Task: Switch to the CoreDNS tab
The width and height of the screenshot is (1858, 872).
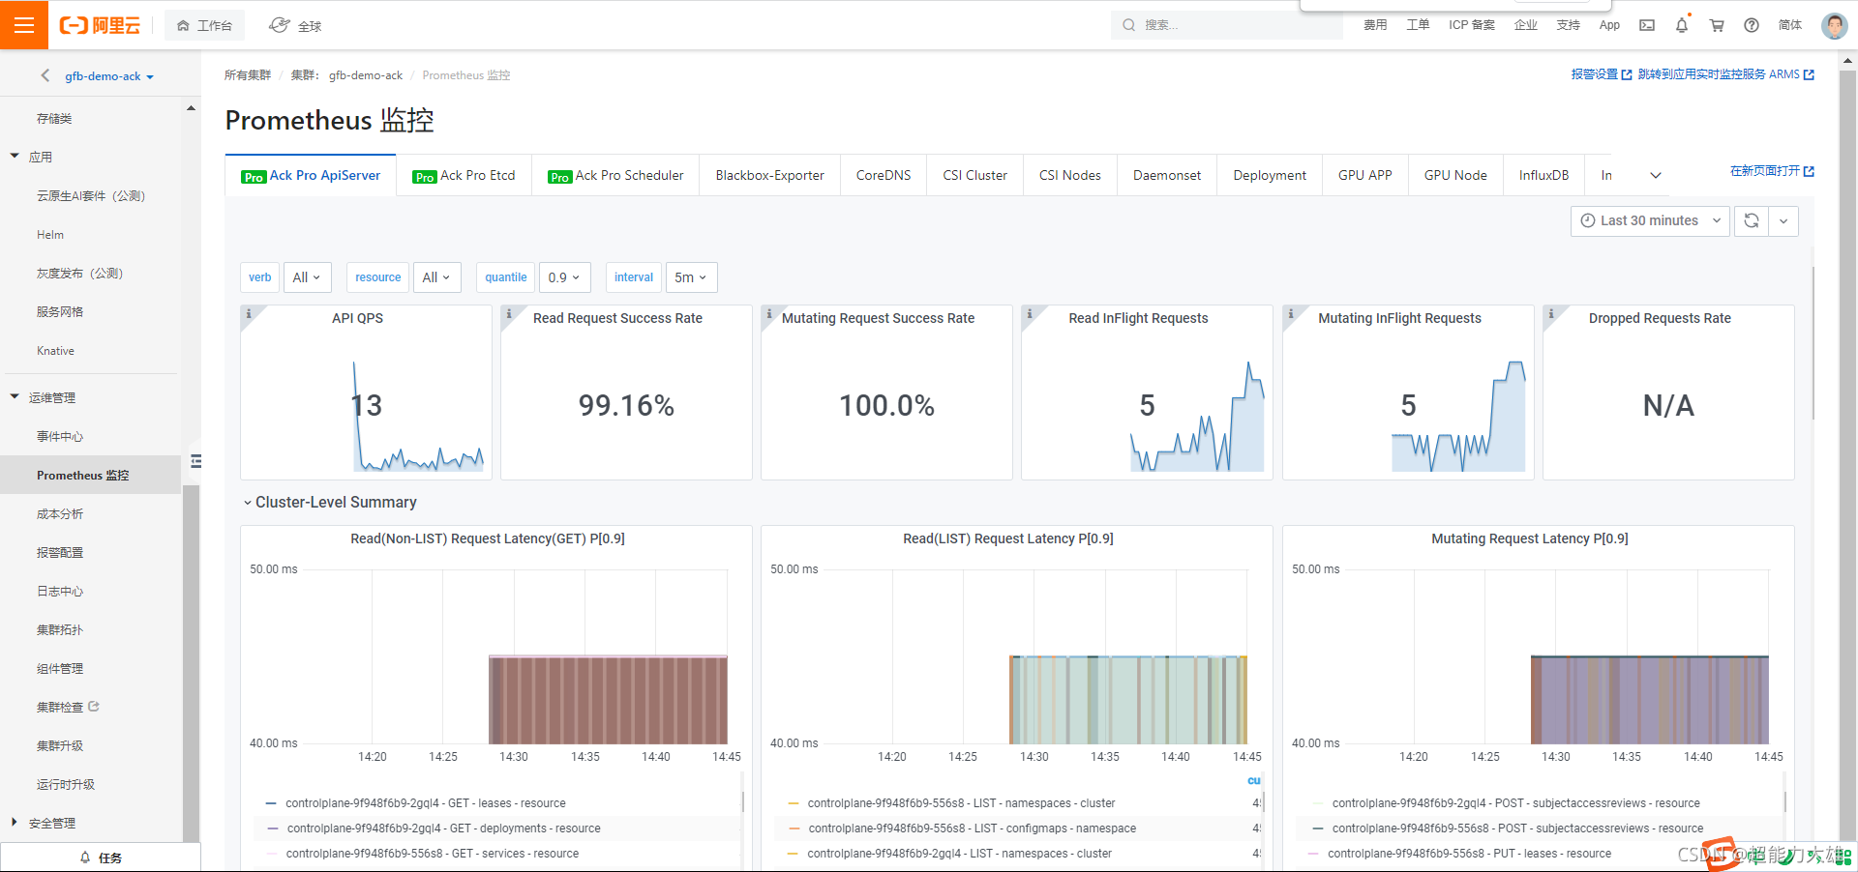Action: coord(884,175)
